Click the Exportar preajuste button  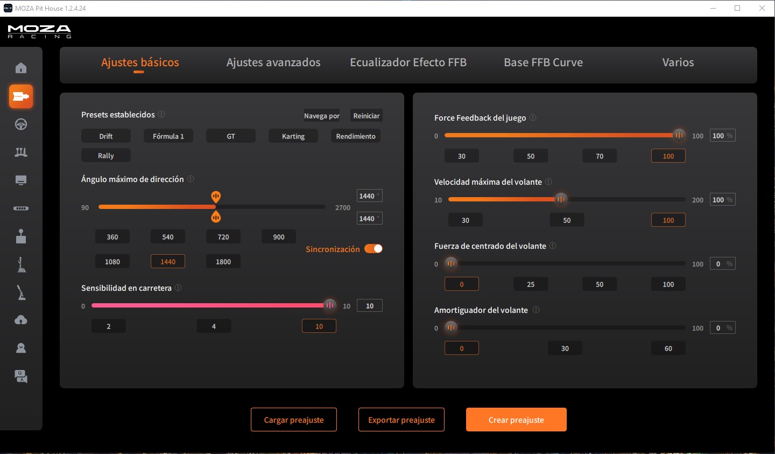pyautogui.click(x=401, y=420)
